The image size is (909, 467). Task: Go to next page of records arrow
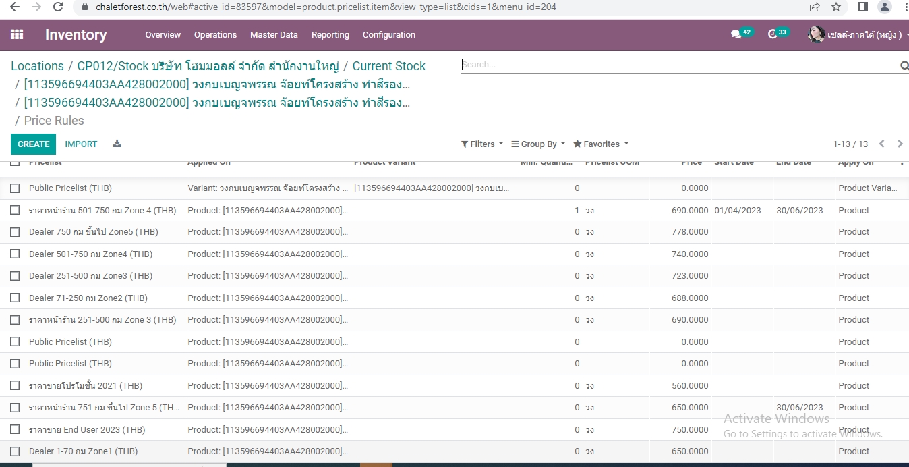[900, 144]
